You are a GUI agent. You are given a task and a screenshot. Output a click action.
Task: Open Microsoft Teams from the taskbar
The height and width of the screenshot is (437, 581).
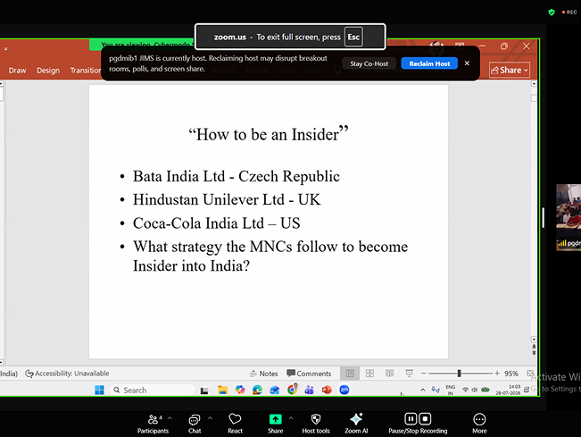(309, 390)
